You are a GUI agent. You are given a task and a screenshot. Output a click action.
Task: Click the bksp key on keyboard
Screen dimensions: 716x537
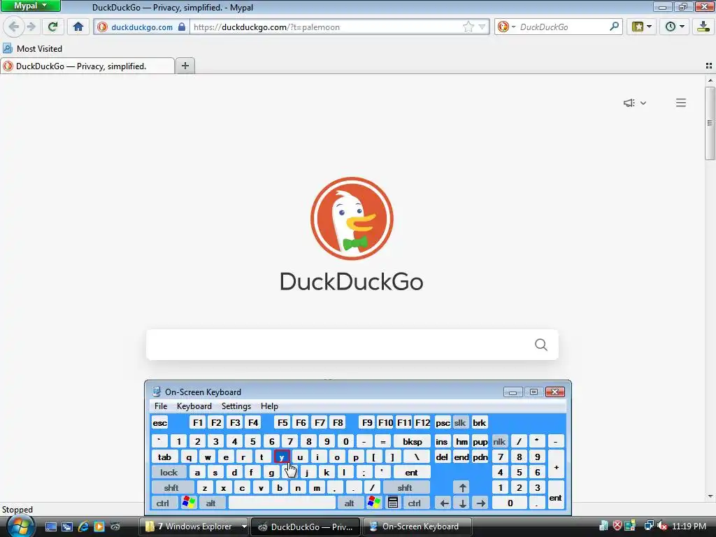click(x=412, y=441)
